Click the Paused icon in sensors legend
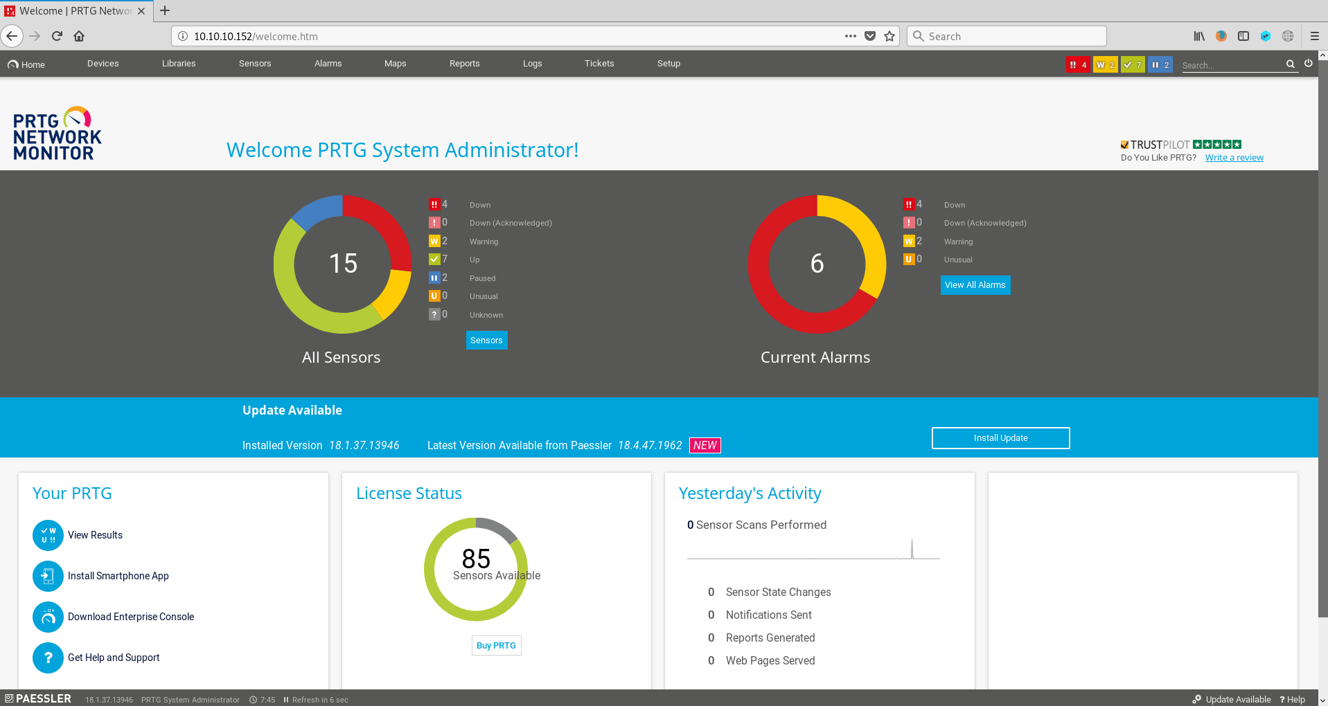 pyautogui.click(x=434, y=278)
